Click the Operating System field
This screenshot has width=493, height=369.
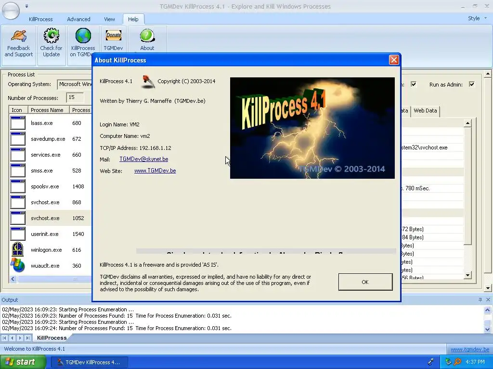[x=74, y=84]
